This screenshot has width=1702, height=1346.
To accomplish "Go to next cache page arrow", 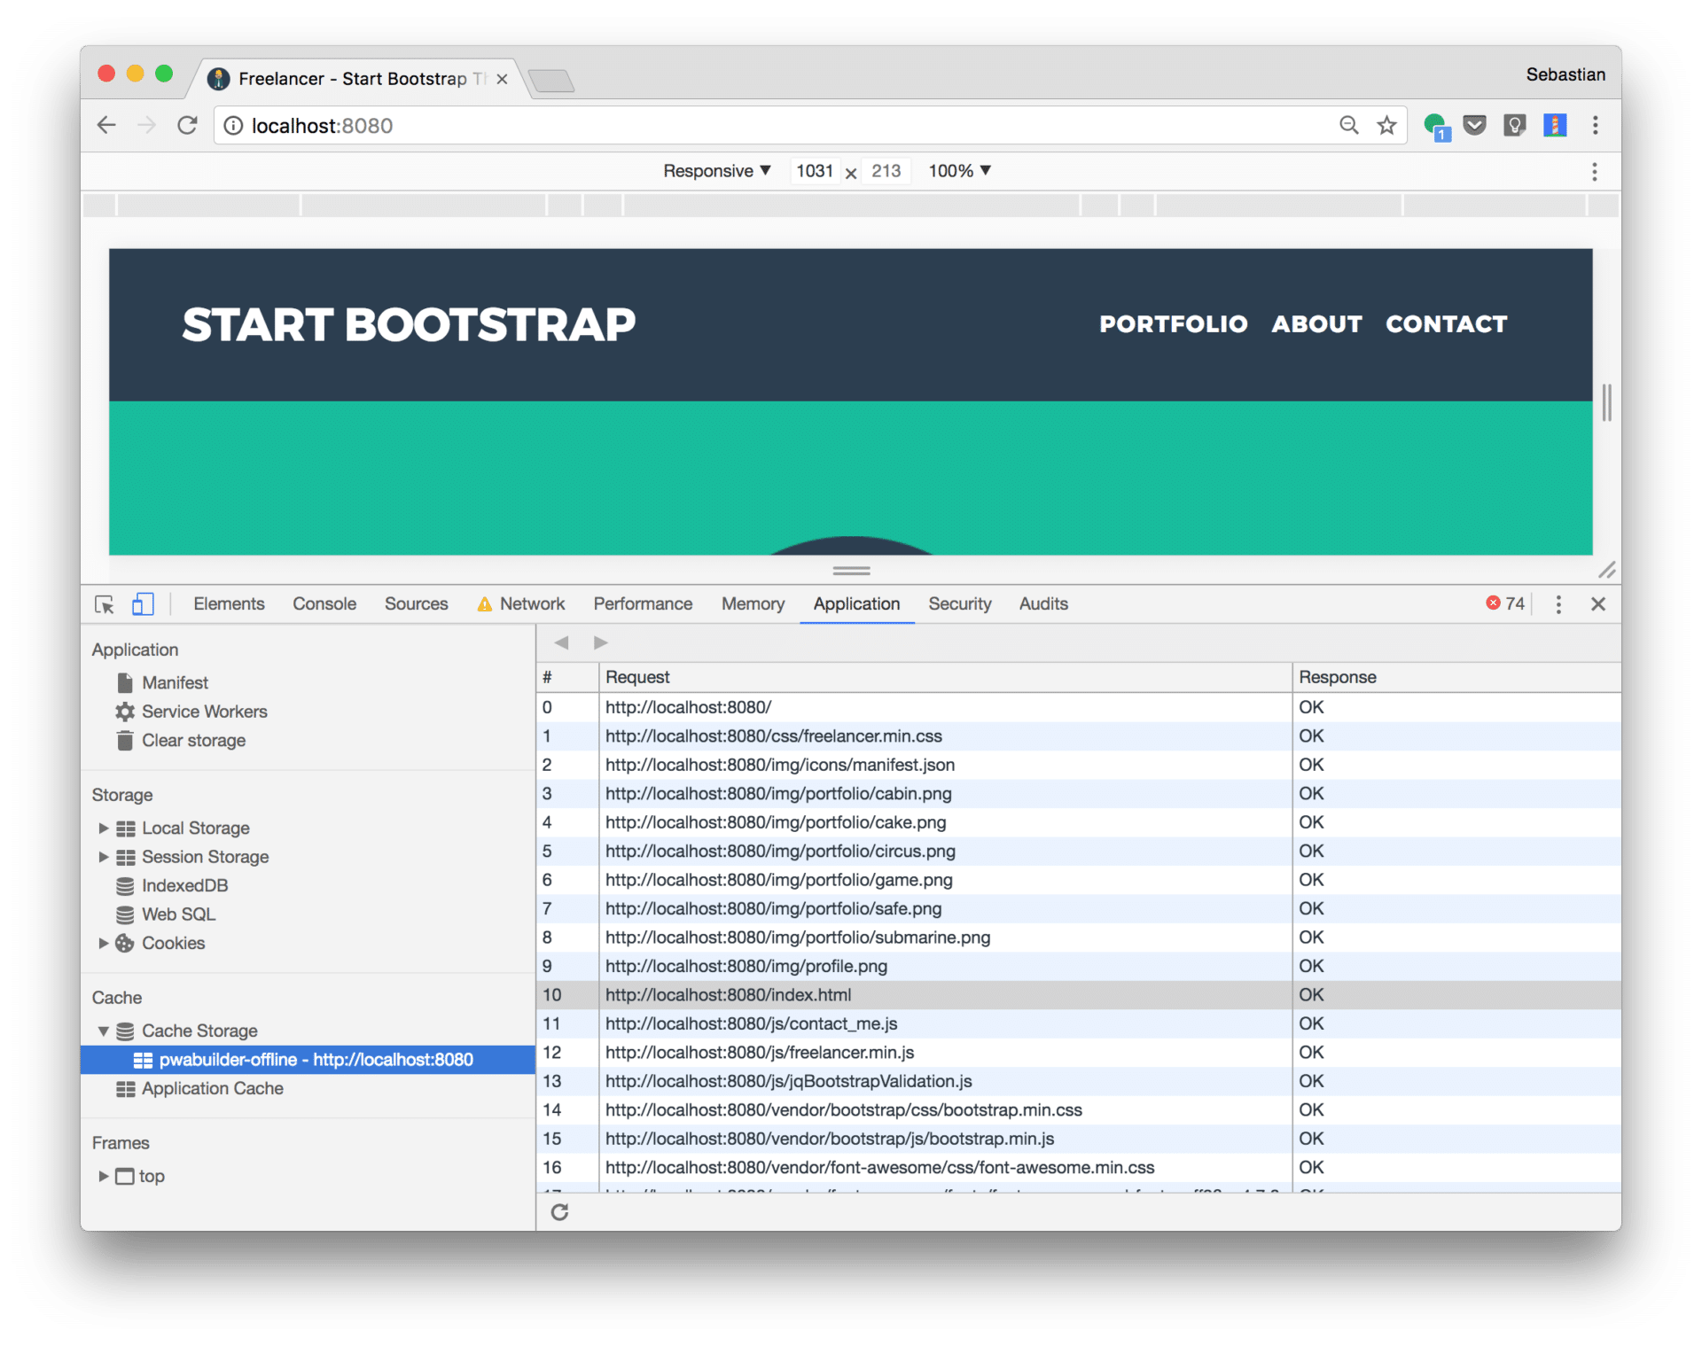I will [601, 642].
